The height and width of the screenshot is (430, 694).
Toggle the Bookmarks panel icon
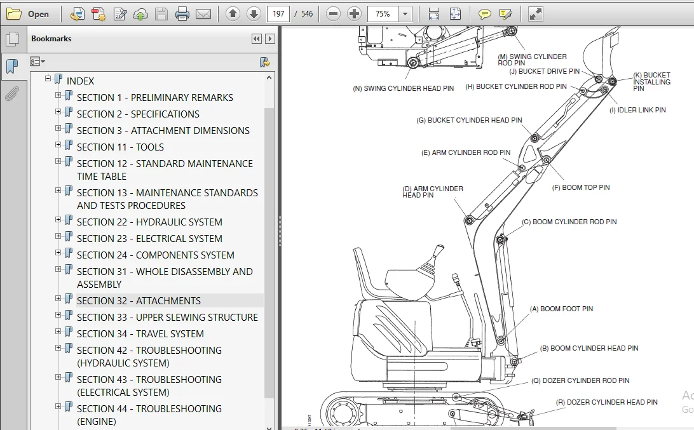(13, 66)
